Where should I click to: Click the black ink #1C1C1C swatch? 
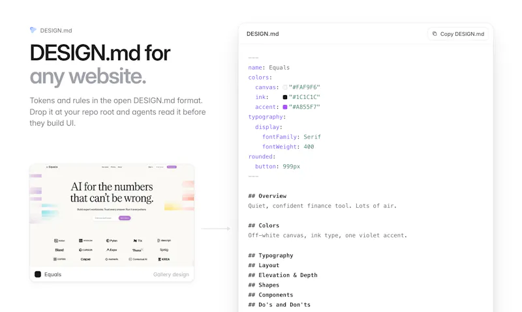(x=285, y=97)
